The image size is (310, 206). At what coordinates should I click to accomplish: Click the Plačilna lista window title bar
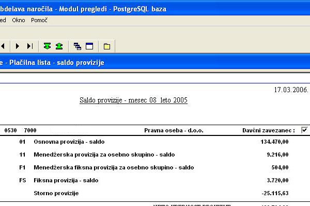[x=155, y=63]
